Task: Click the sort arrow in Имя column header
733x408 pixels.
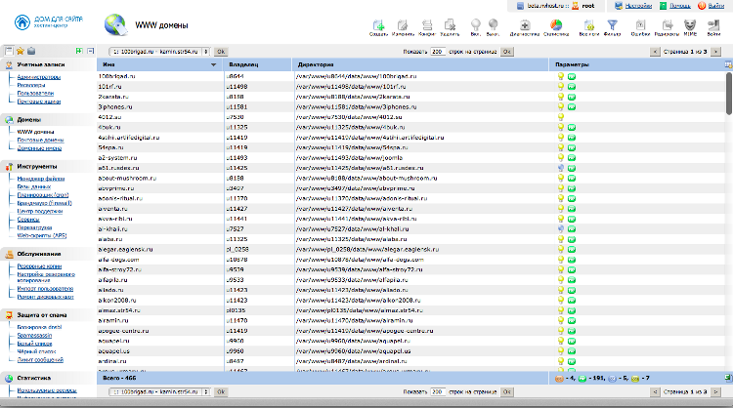Action: [214, 64]
